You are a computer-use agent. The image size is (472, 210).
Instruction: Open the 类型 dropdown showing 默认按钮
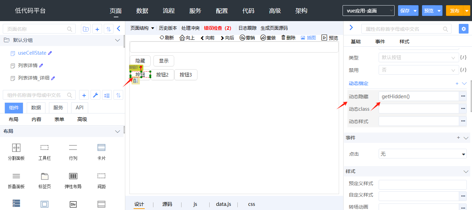coord(418,57)
